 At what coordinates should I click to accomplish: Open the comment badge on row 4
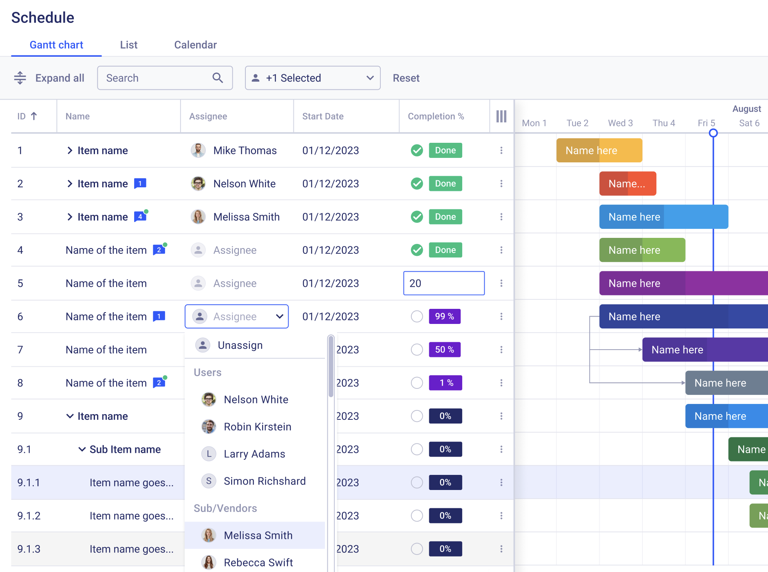click(159, 249)
